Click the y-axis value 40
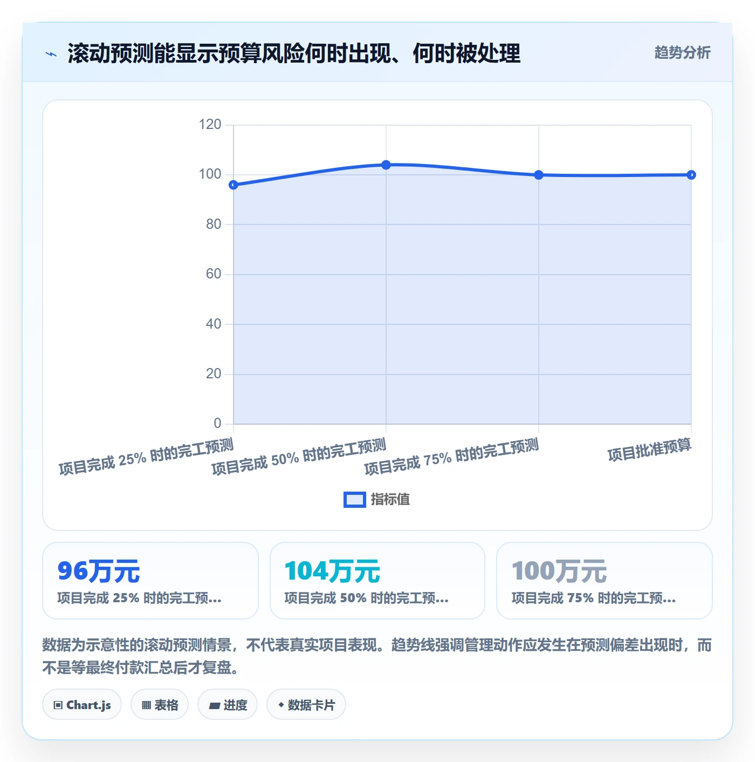This screenshot has height=762, width=755. tap(214, 324)
